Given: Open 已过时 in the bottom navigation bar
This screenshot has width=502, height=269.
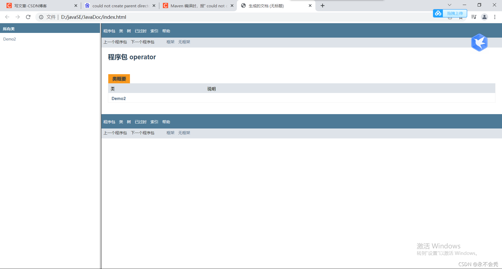Looking at the screenshot, I should (x=141, y=122).
